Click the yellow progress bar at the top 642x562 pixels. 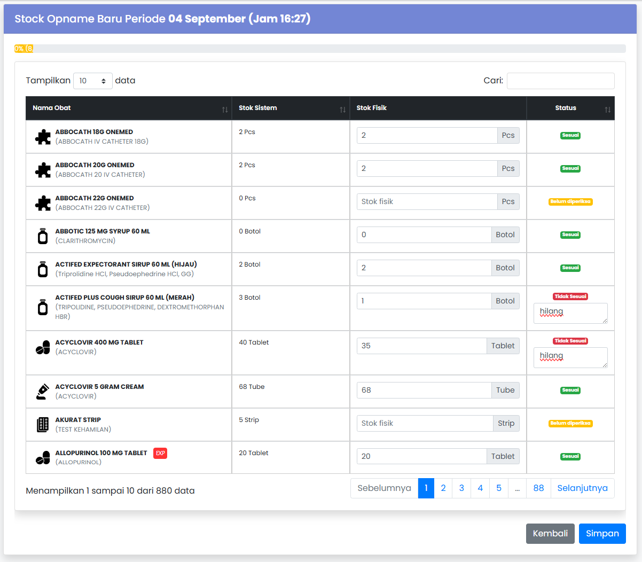pos(24,49)
